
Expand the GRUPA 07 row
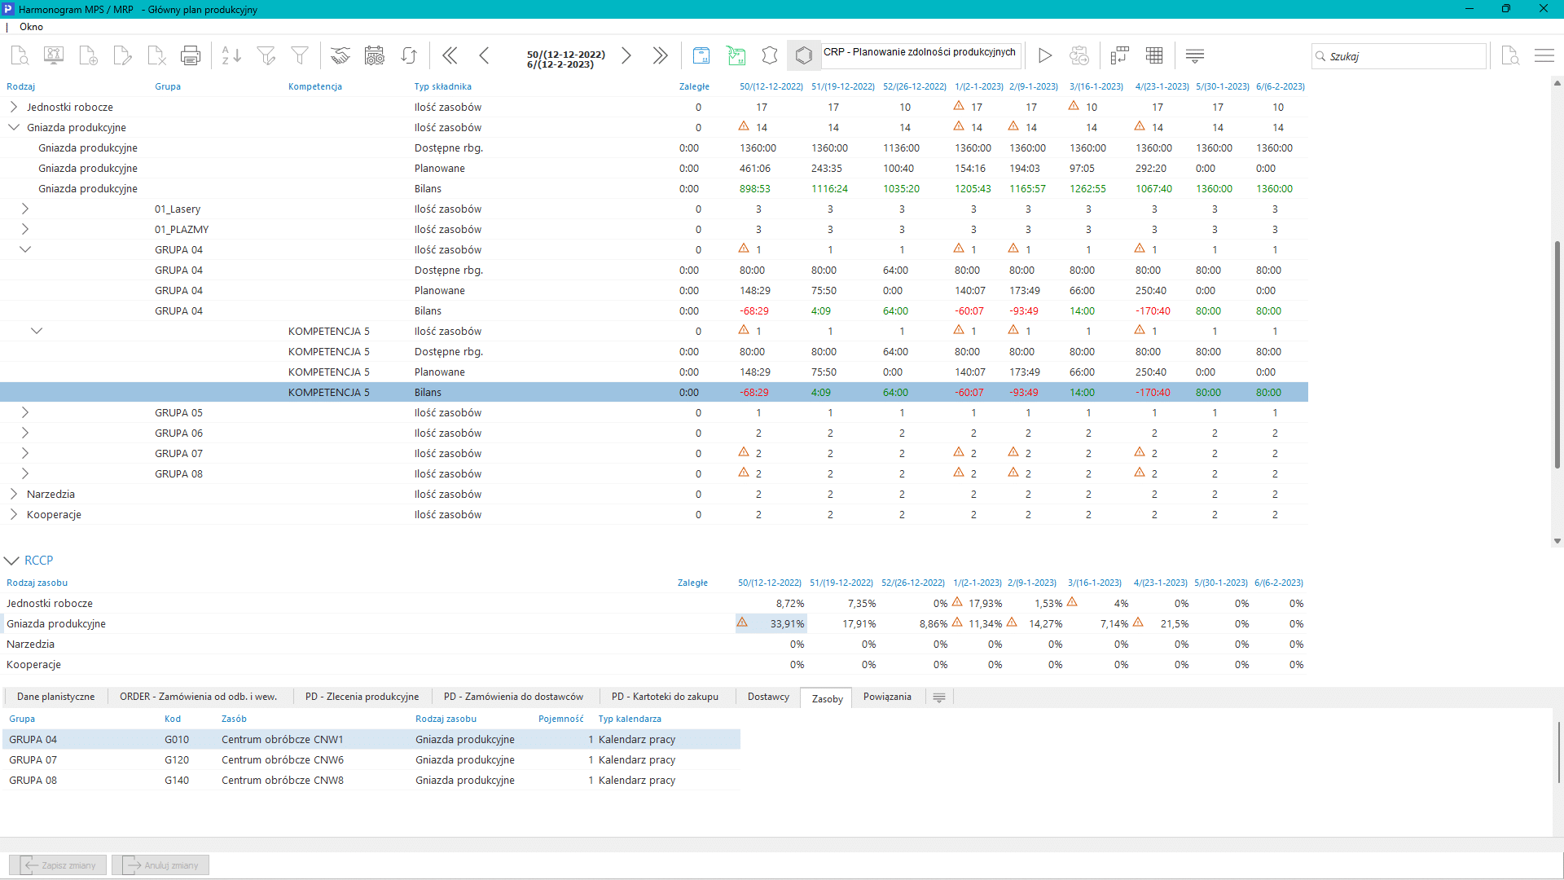25,453
